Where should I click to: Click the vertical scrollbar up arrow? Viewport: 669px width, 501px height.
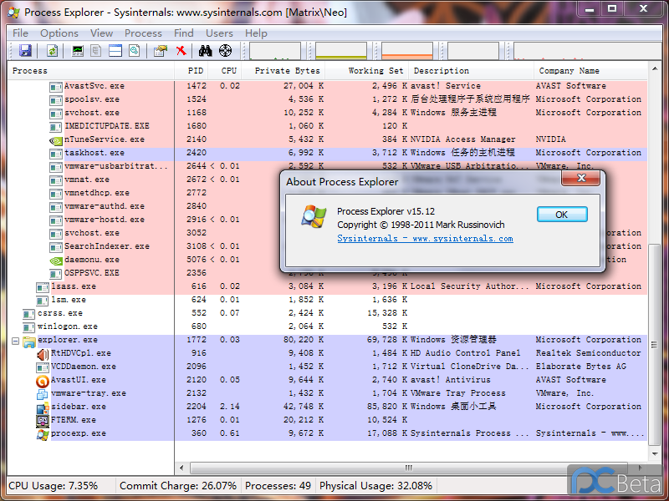(x=655, y=68)
